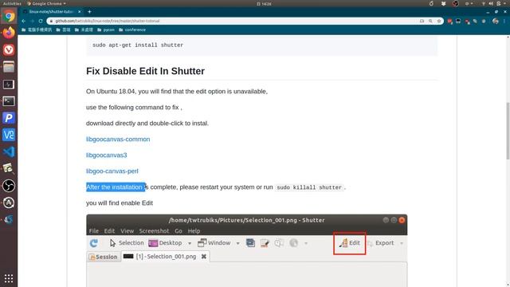
Task: Open the Chrome three-dot menu
Action: [504, 21]
